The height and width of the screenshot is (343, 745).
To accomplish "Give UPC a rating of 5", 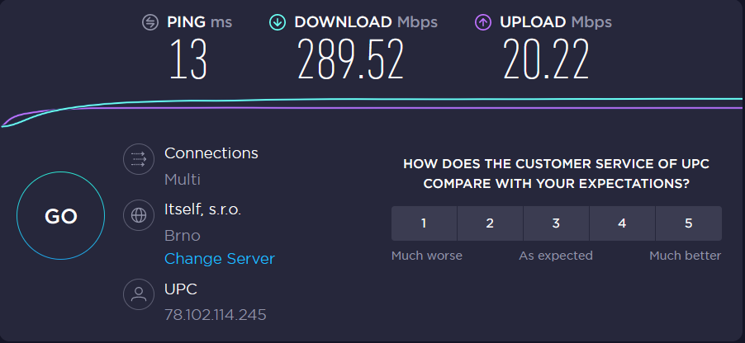I will (688, 223).
